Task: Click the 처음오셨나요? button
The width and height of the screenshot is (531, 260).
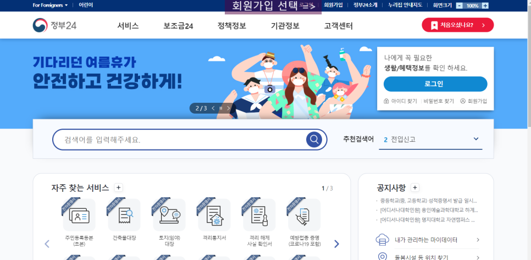Action: click(457, 25)
